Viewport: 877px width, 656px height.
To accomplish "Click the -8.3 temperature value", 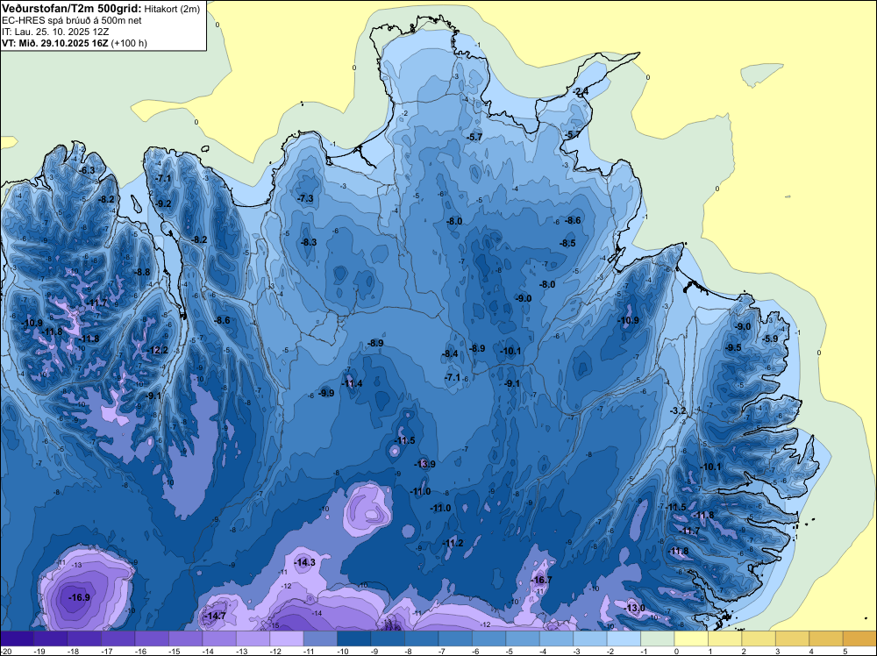I will [x=309, y=242].
